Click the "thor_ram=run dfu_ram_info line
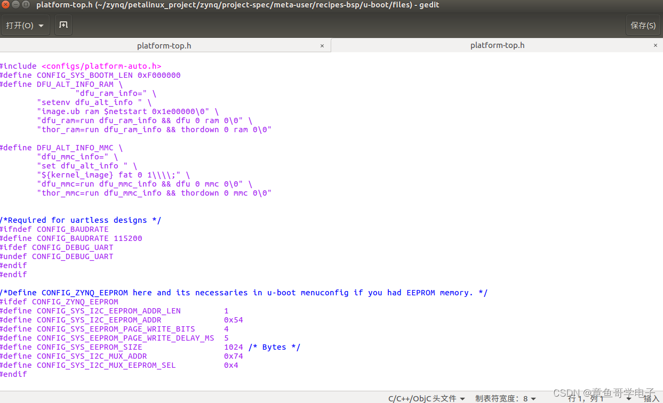Viewport: 663px width, 403px height. [154, 130]
